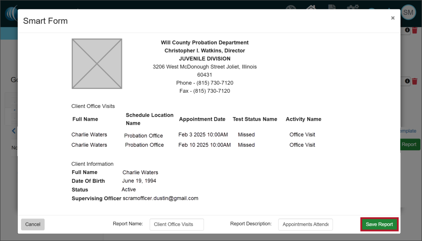The width and height of the screenshot is (422, 241).
Task: Click the lower black info icon
Action: [x=407, y=82]
